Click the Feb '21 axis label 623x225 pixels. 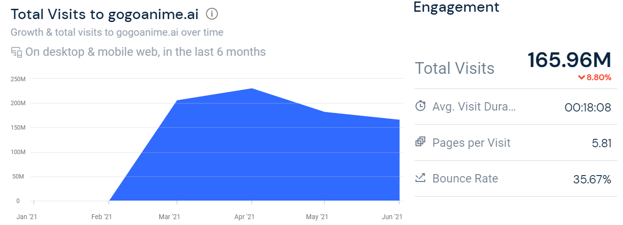(x=101, y=217)
